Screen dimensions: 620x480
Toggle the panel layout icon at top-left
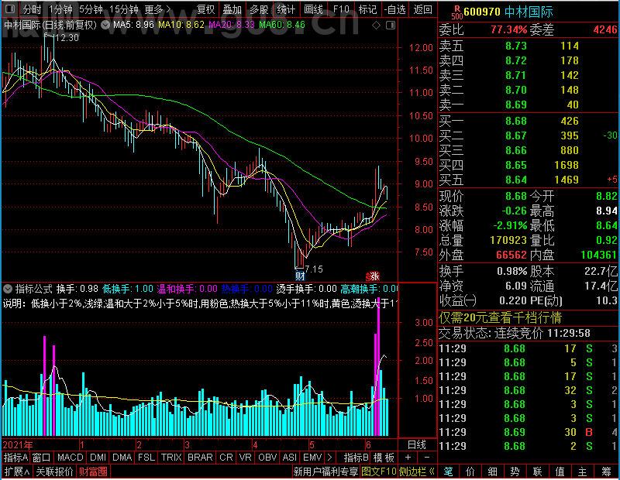pos(10,9)
